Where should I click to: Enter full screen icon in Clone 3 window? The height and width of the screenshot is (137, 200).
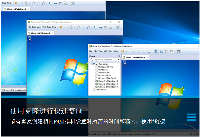pyautogui.click(x=167, y=51)
